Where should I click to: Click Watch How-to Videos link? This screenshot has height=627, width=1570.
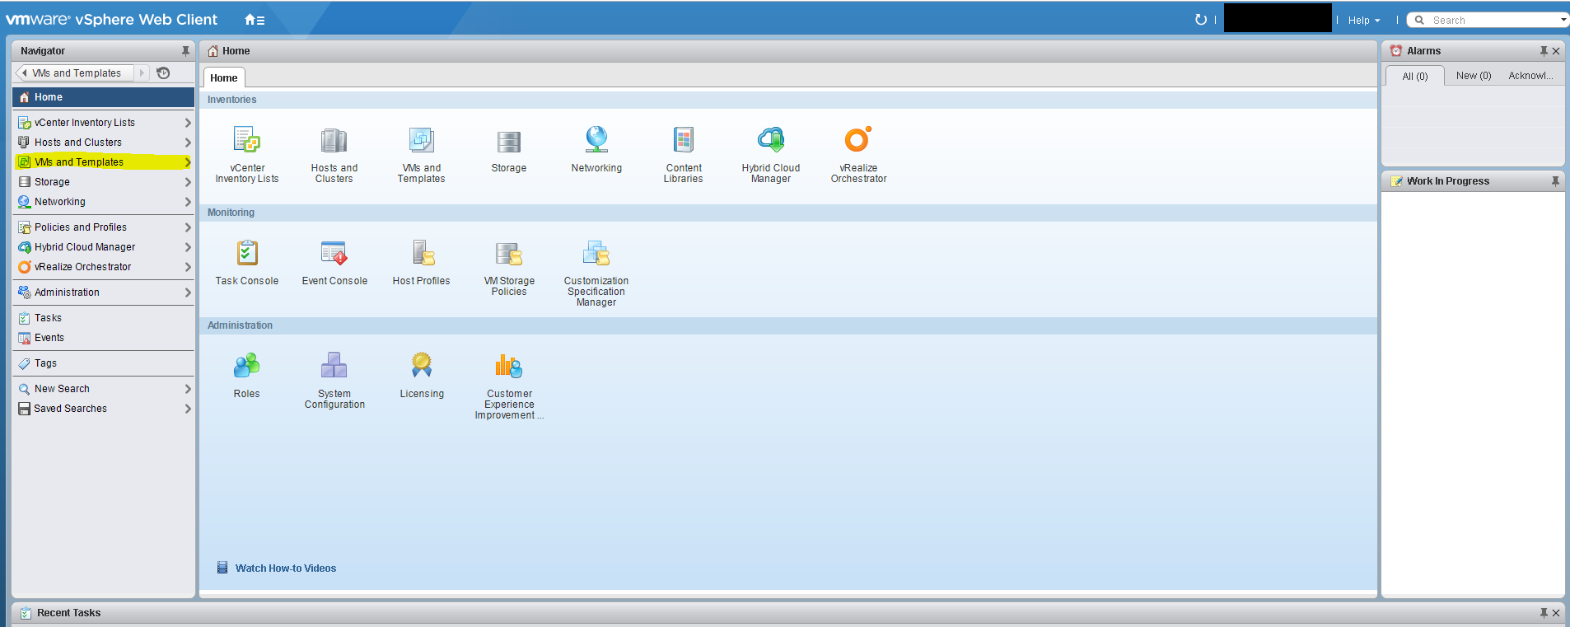(285, 569)
